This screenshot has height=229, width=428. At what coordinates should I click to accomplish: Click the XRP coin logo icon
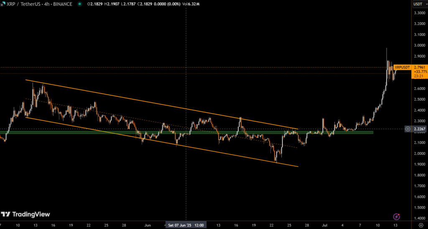(x=4, y=4)
